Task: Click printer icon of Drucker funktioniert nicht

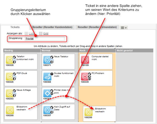Action: coord(47,76)
